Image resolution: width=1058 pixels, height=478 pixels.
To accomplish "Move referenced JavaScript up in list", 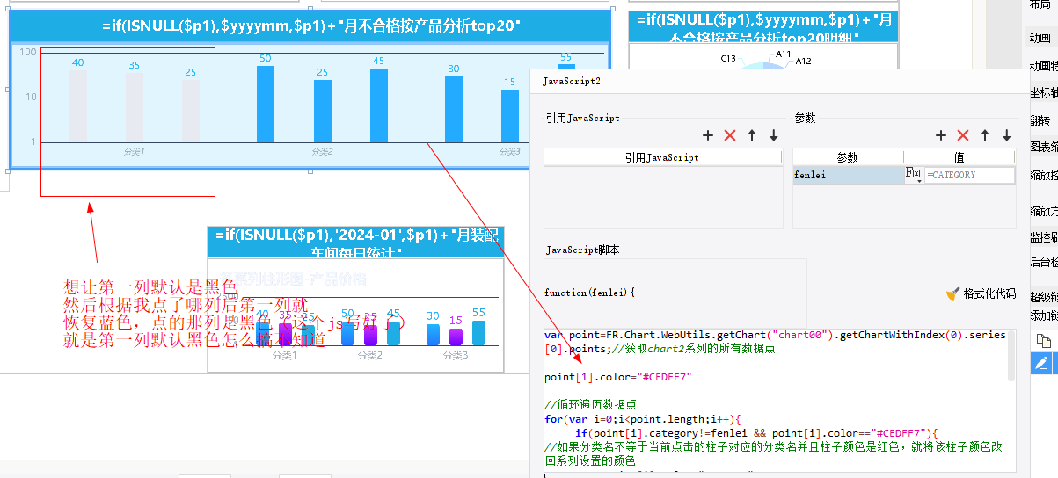I will (752, 135).
